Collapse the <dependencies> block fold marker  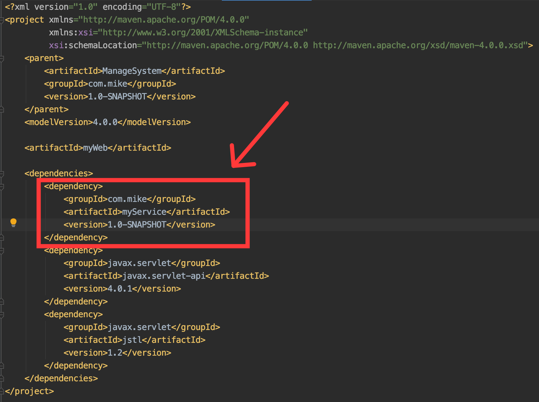point(2,174)
